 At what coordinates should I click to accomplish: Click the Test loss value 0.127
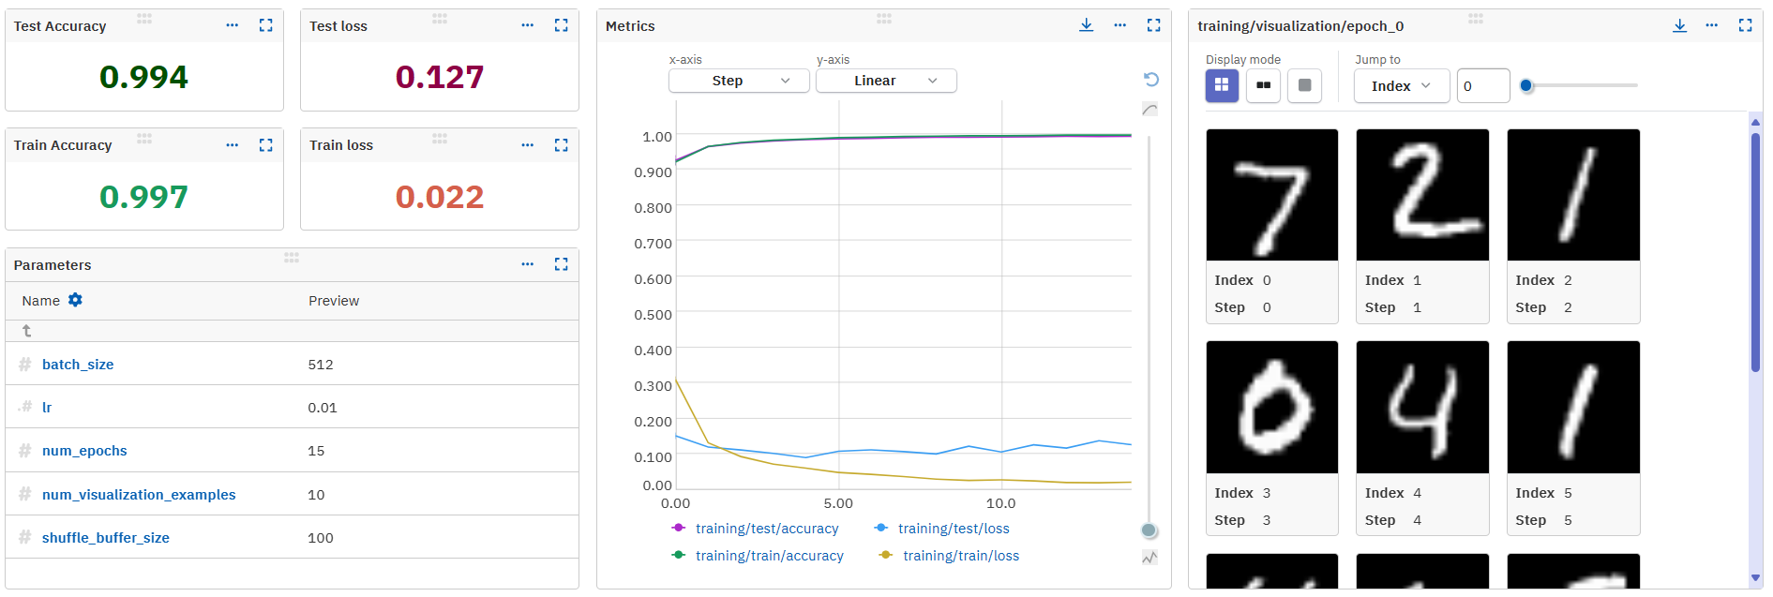click(440, 77)
